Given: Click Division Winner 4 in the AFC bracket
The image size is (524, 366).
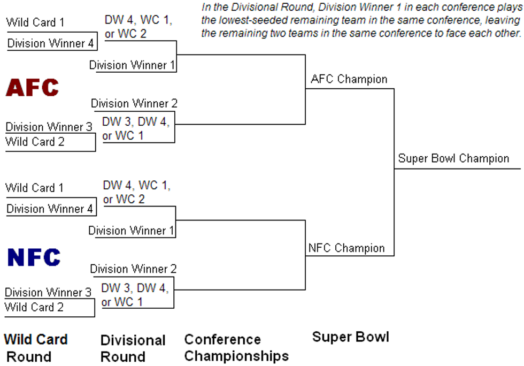Looking at the screenshot, I should pyautogui.click(x=50, y=43).
